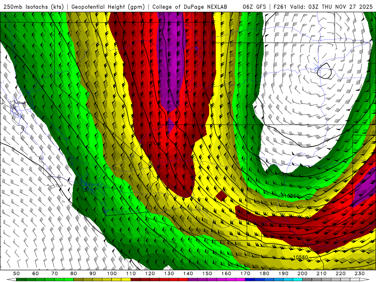Click the 'College of DuPage NEXLAB' label
The image size is (376, 282).
click(189, 7)
